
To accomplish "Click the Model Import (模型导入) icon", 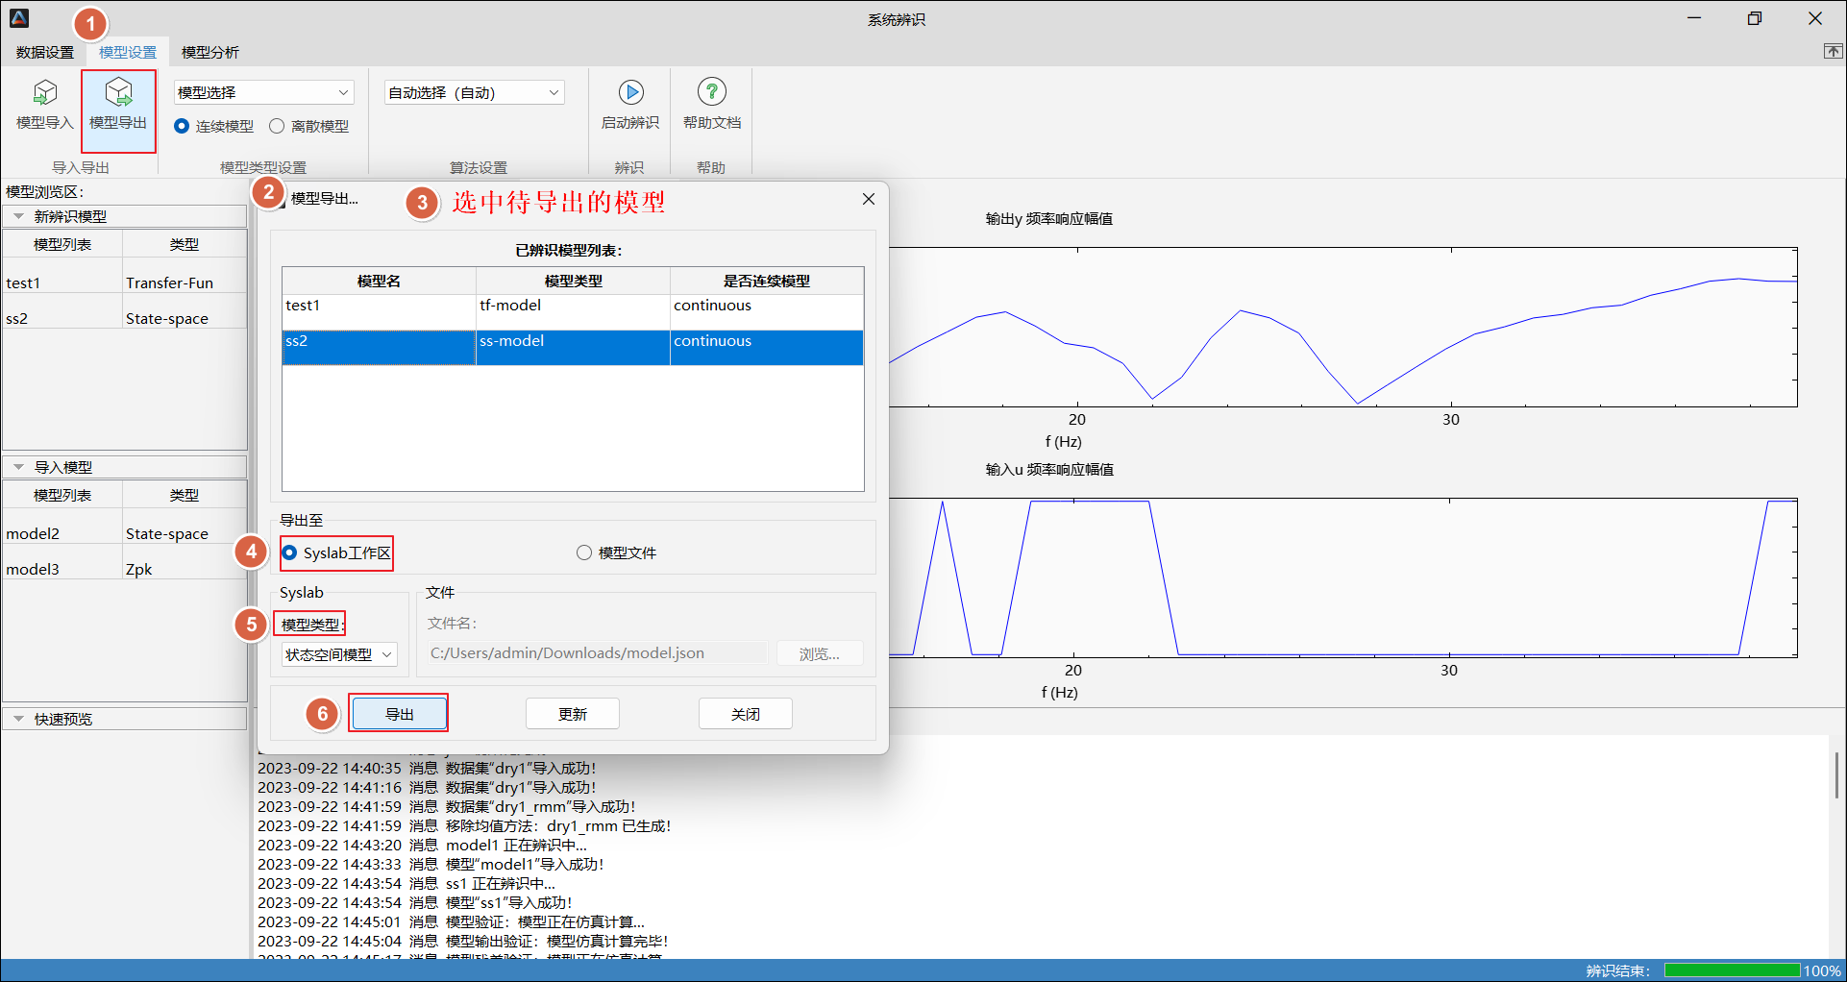I will pyautogui.click(x=44, y=93).
